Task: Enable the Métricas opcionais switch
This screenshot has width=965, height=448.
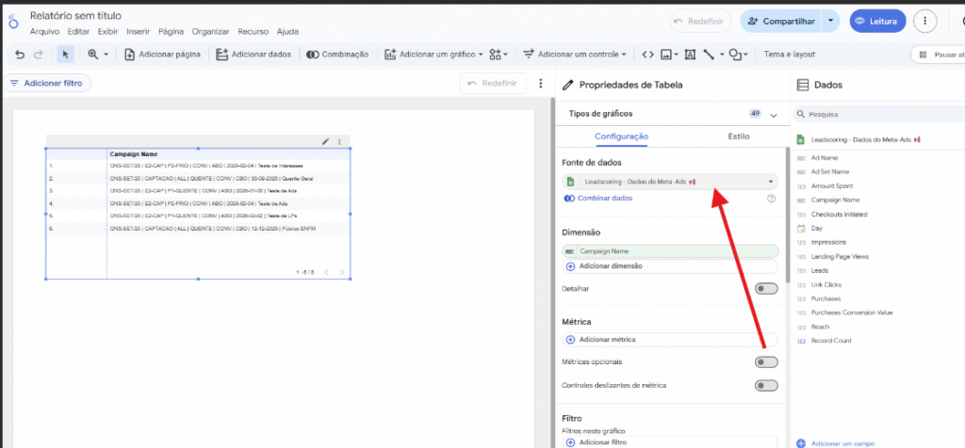Action: (766, 362)
